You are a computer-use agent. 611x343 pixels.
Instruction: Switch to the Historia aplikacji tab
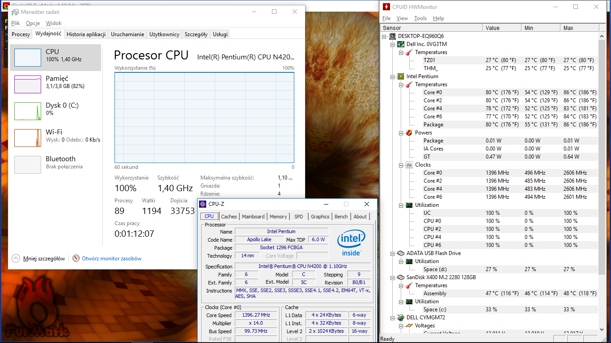click(x=86, y=34)
